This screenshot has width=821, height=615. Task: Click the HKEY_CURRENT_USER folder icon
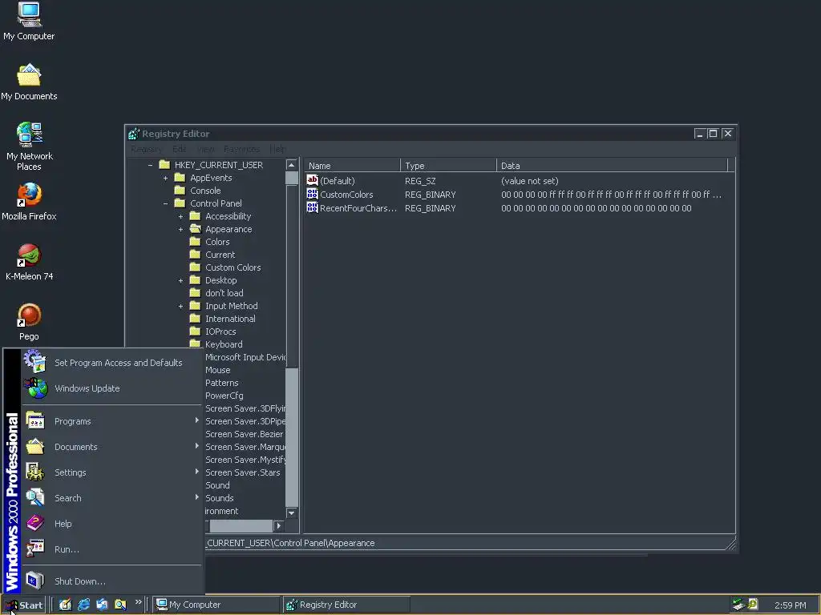[164, 165]
